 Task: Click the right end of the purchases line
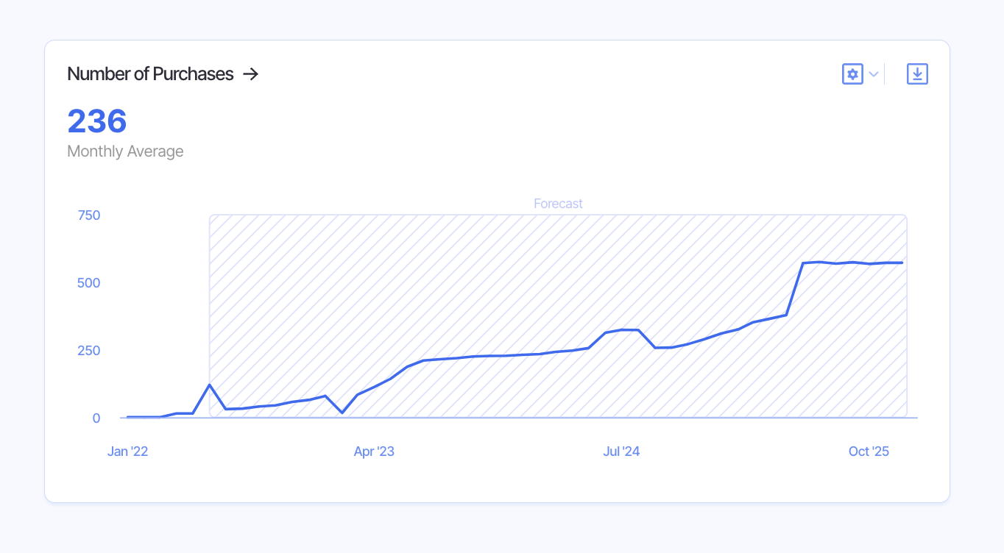[902, 263]
